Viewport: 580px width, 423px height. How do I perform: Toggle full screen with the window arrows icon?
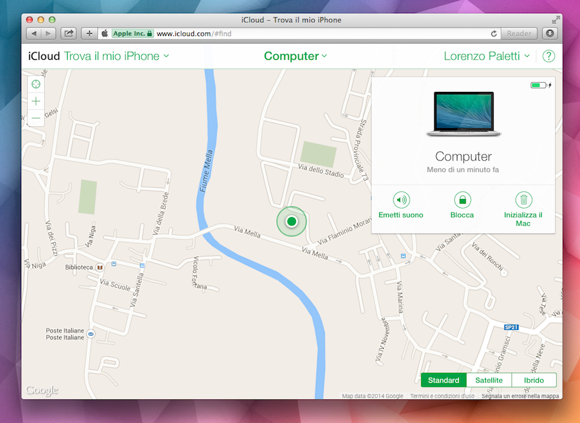[x=556, y=20]
